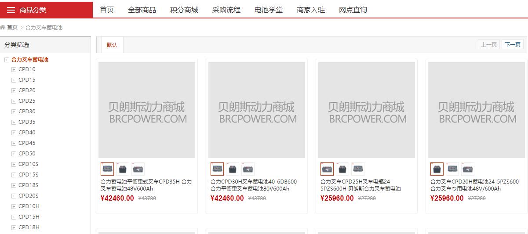Expand the CPD30 tree node

(14, 112)
